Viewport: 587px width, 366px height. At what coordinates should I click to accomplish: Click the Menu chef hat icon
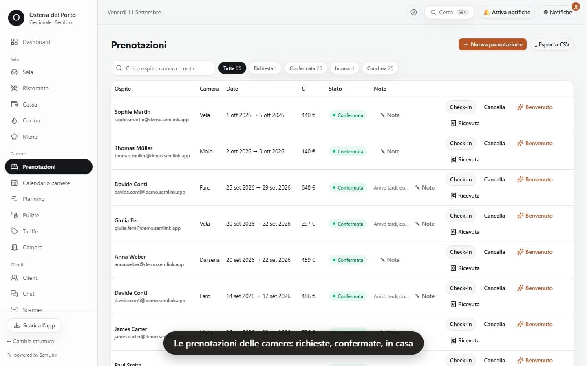click(14, 137)
